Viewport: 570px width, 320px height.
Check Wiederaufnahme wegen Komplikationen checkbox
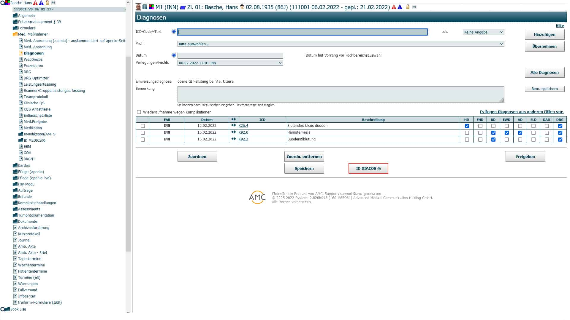[139, 112]
